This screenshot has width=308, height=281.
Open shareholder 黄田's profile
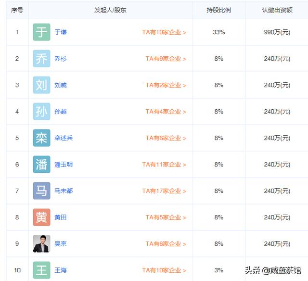tap(61, 217)
